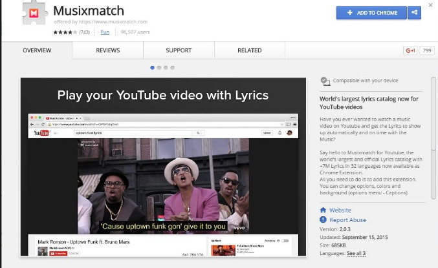Click the star rating icons
This screenshot has width=438, height=268.
(x=64, y=32)
